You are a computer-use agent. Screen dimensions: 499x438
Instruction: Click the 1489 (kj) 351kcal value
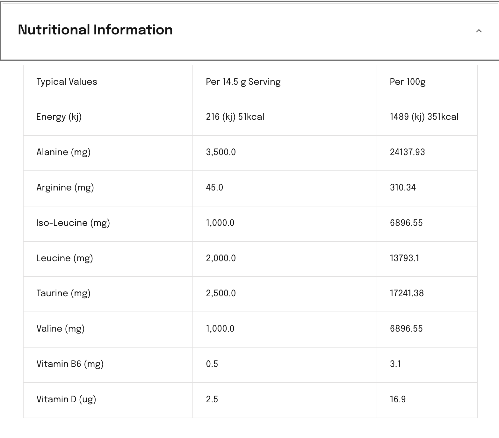tap(424, 117)
